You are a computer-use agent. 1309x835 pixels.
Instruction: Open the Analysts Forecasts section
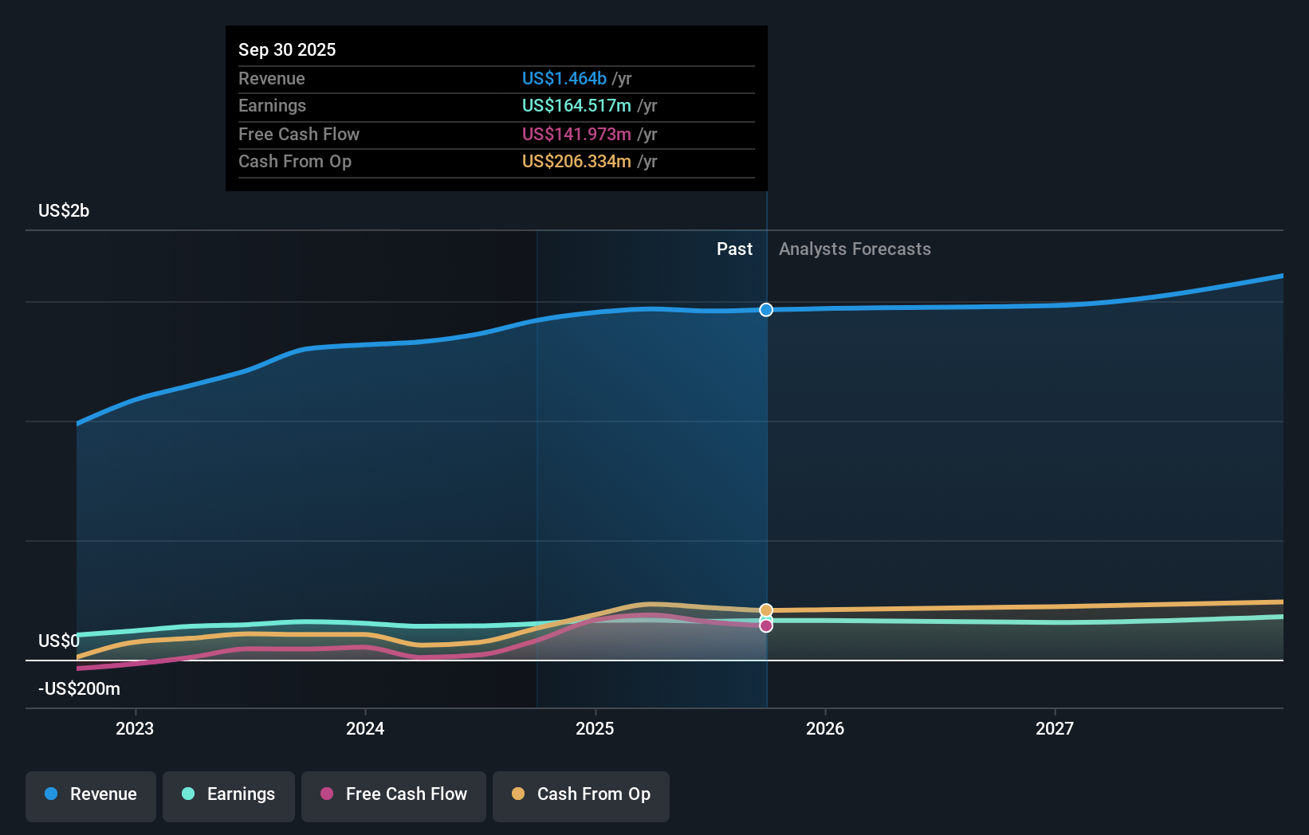[x=855, y=249]
